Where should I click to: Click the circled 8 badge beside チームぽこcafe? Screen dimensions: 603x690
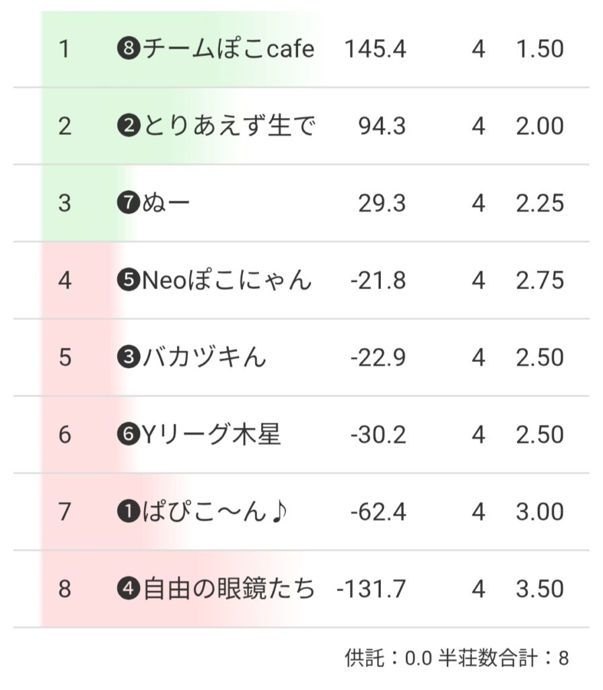(127, 50)
